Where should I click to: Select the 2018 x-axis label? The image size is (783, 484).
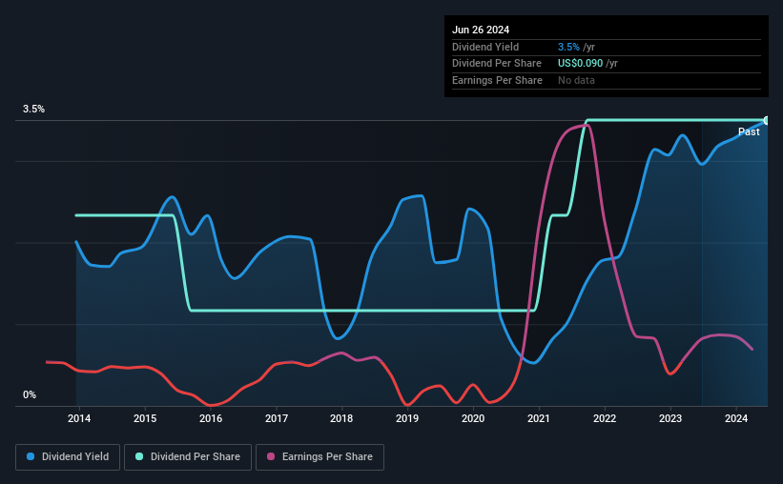(341, 418)
